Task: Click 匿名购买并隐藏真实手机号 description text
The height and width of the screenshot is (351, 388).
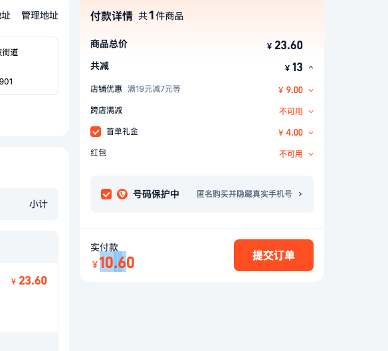Action: 244,194
